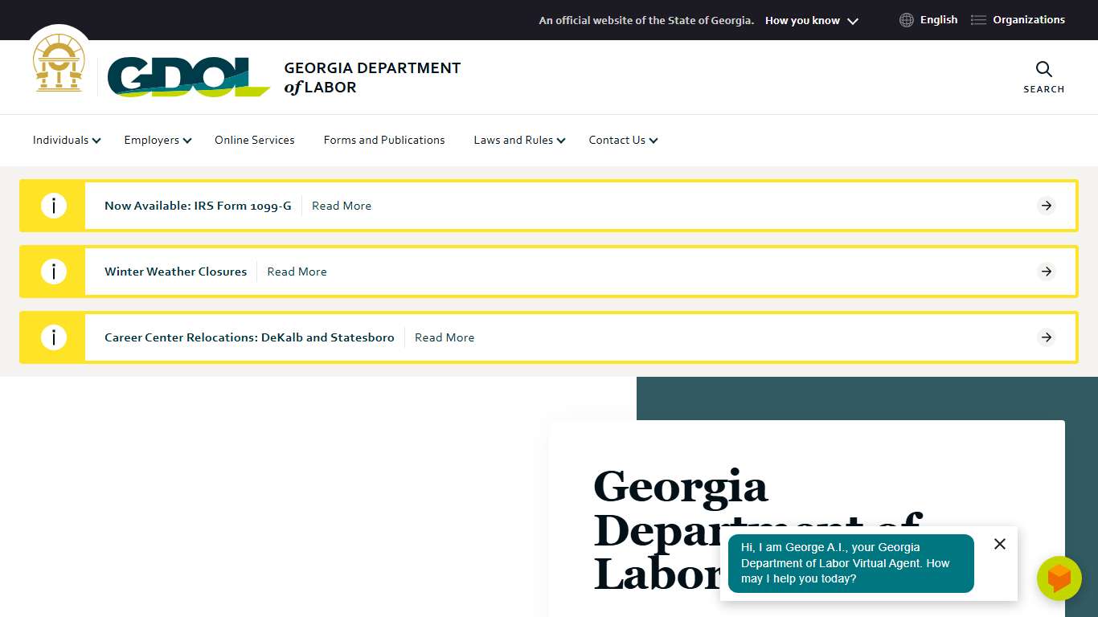Screen dimensions: 1098x617
Task: Open the arrow on the Career Center Relocations alert
Action: point(1046,337)
